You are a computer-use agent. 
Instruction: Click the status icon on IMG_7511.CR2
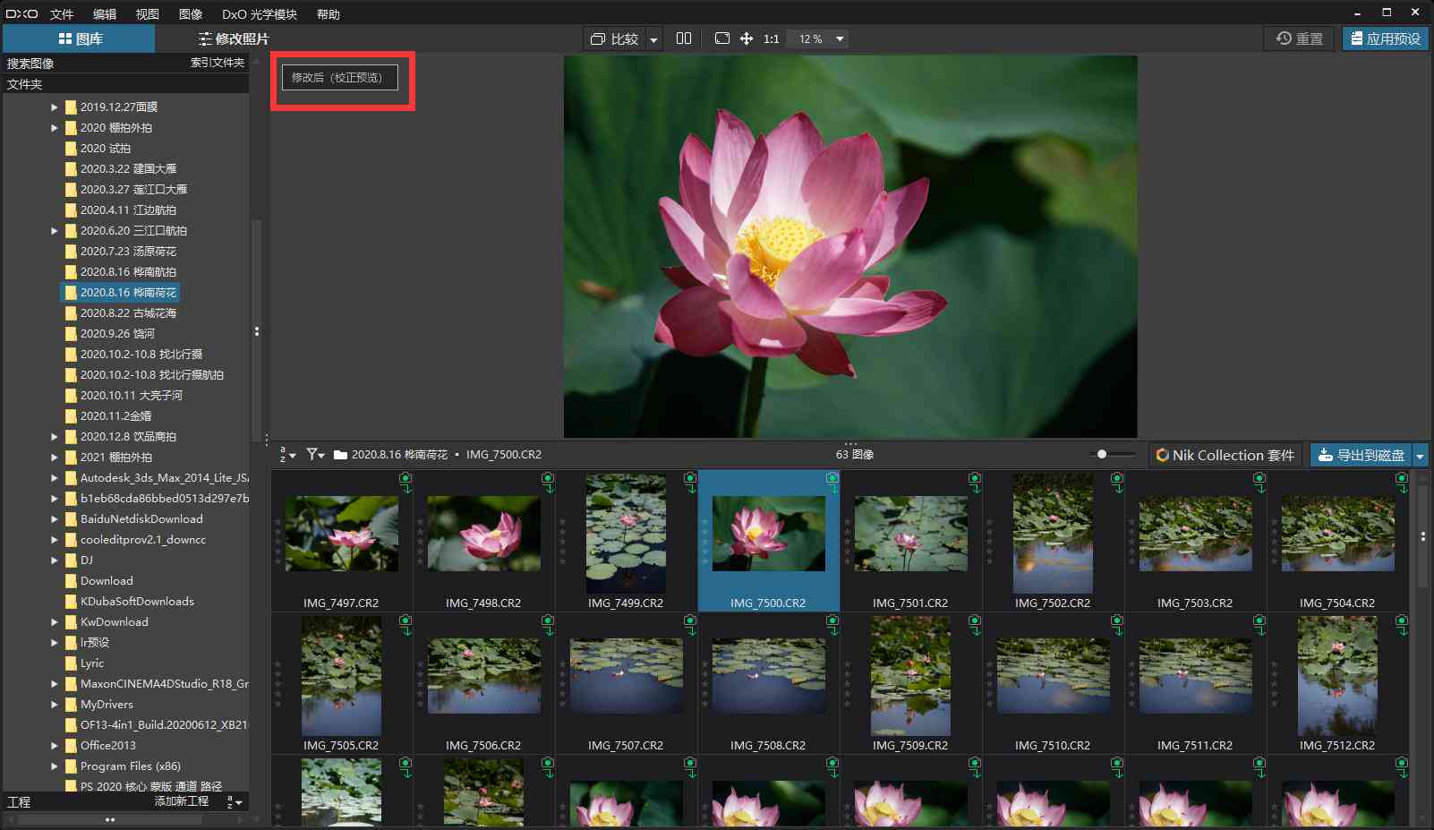(x=1259, y=625)
